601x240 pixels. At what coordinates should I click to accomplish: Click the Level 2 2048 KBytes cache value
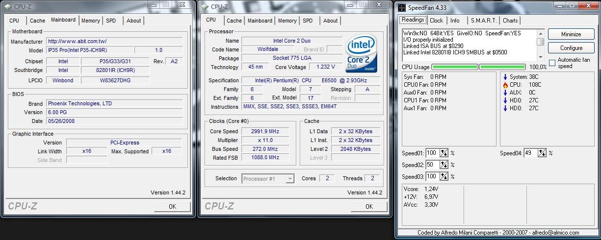tap(355, 149)
